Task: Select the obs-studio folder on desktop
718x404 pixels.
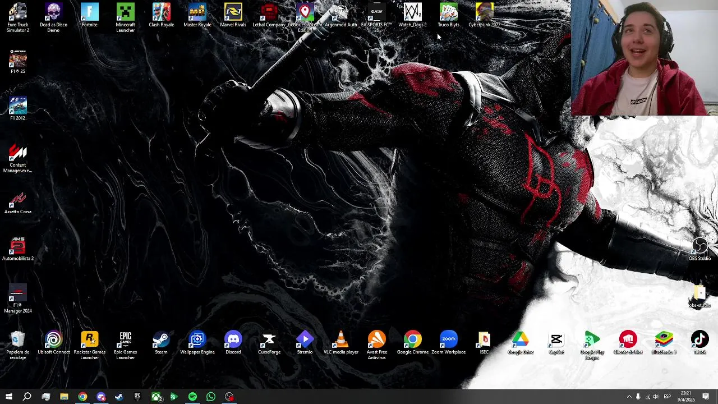Action: [700, 296]
